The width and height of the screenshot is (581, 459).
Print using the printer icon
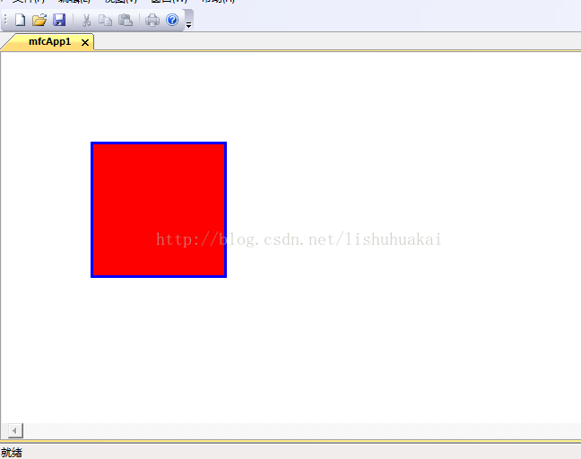[x=152, y=20]
